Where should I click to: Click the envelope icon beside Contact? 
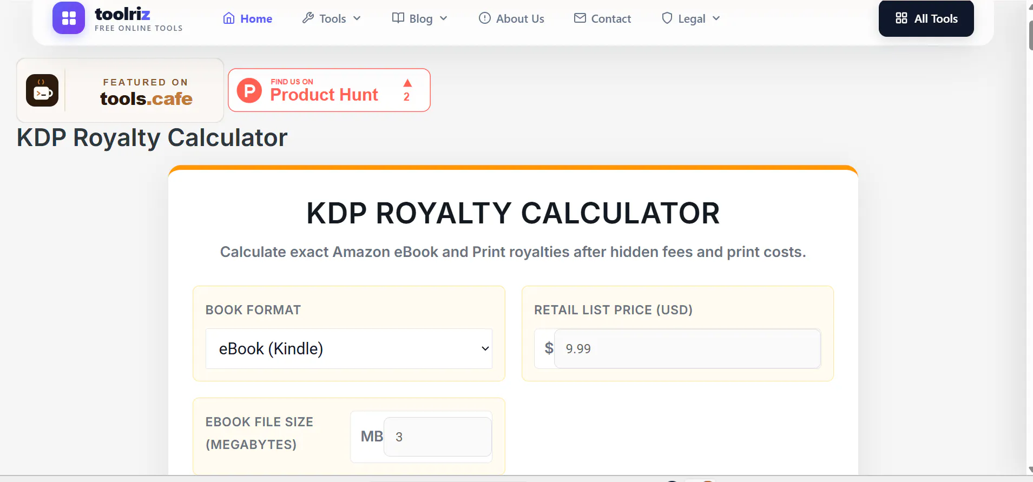580,18
